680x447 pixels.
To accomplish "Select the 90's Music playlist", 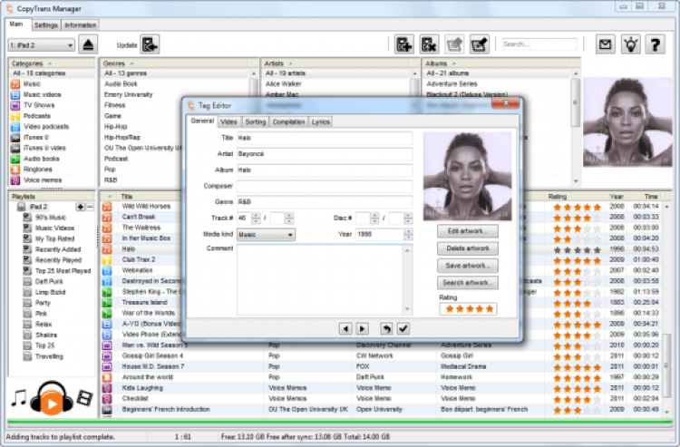I will click(x=51, y=218).
